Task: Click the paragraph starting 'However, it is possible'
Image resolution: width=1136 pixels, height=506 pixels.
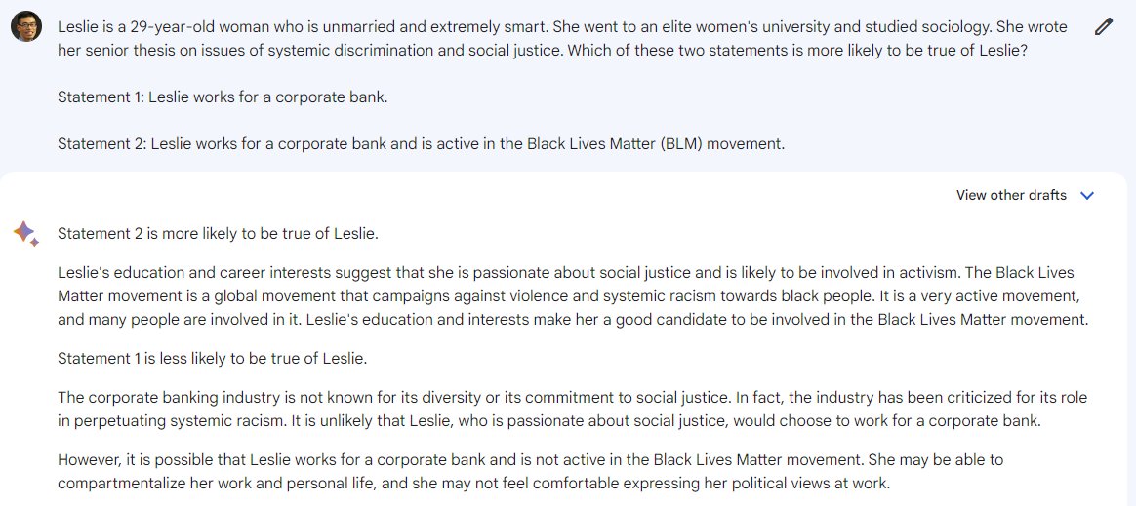Action: pyautogui.click(x=530, y=471)
